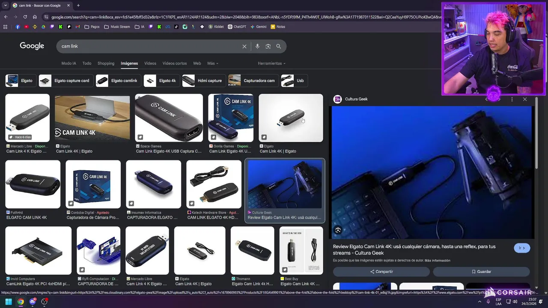Viewport: 548px width, 308px height.
Task: Open Más información copyright link
Action: pyautogui.click(x=438, y=261)
